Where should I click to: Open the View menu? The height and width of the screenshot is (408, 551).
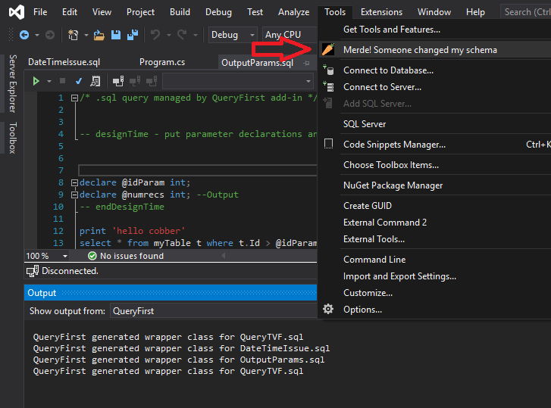pyautogui.click(x=102, y=12)
